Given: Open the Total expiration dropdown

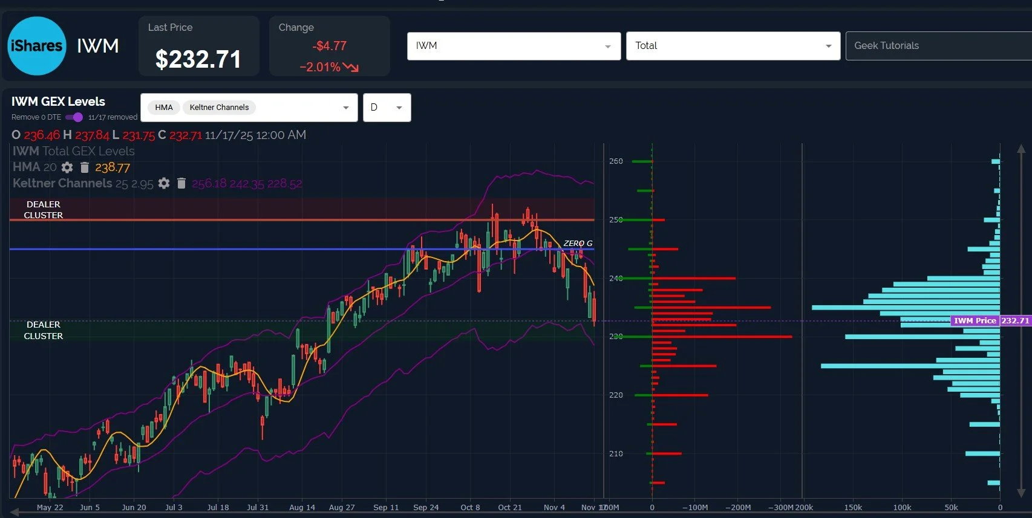Looking at the screenshot, I should coord(733,46).
